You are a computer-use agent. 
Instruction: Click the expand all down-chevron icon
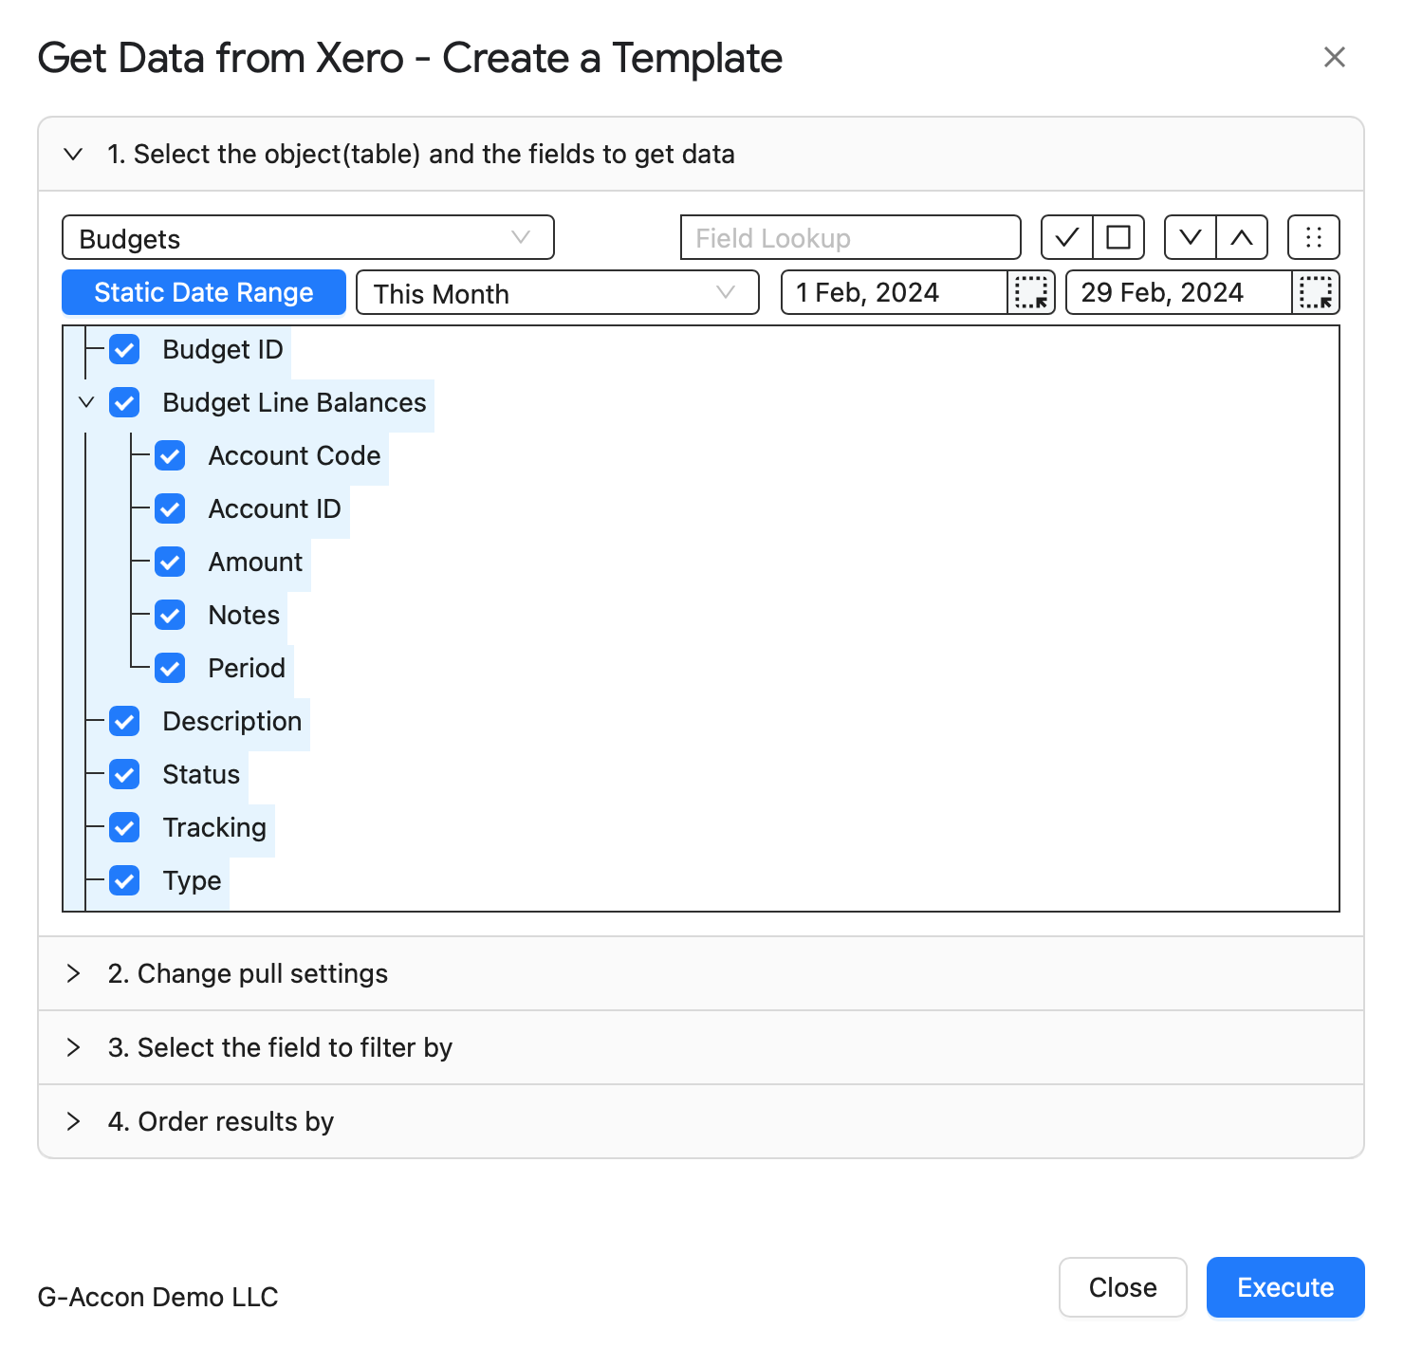pos(1191,237)
